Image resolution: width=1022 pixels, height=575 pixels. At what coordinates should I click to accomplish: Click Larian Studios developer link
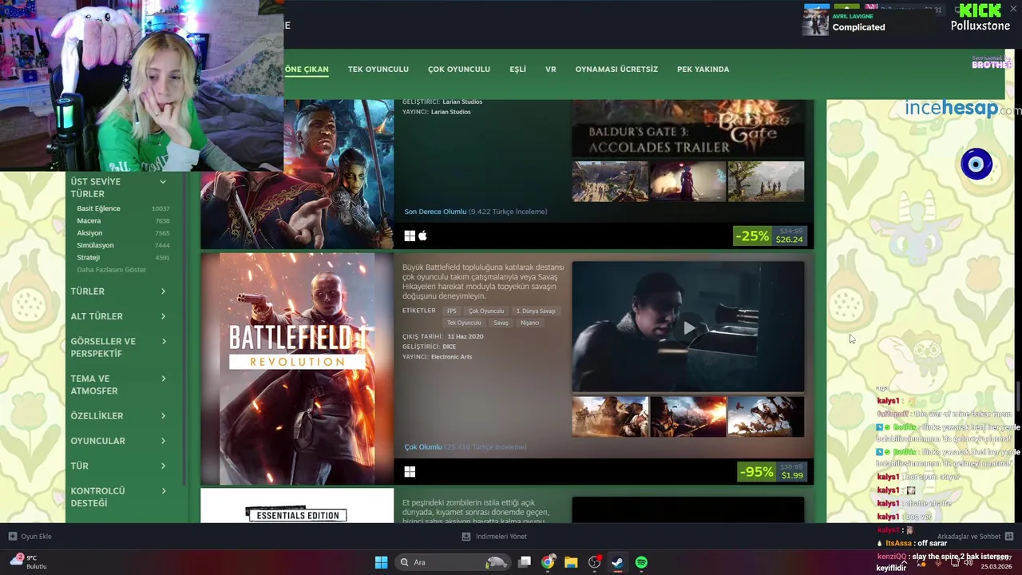(x=462, y=101)
